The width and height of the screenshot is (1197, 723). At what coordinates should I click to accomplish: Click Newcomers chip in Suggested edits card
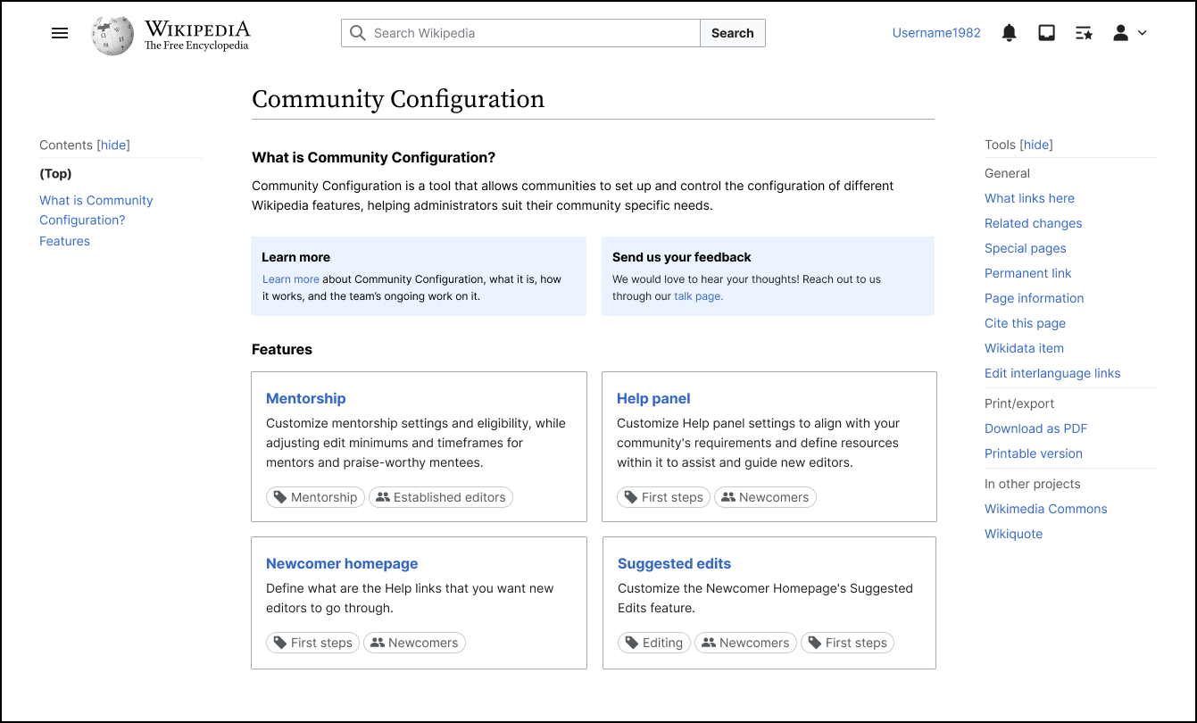(745, 643)
